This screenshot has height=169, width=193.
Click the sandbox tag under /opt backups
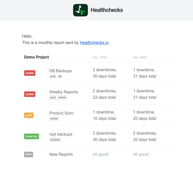point(55,140)
